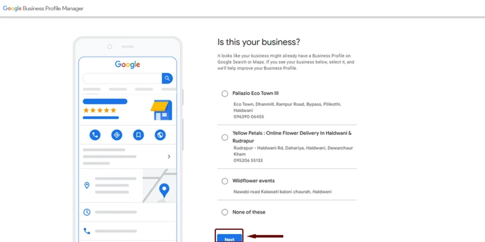
Task: Open the Google Business Profile Manager logo
Action: pyautogui.click(x=43, y=9)
